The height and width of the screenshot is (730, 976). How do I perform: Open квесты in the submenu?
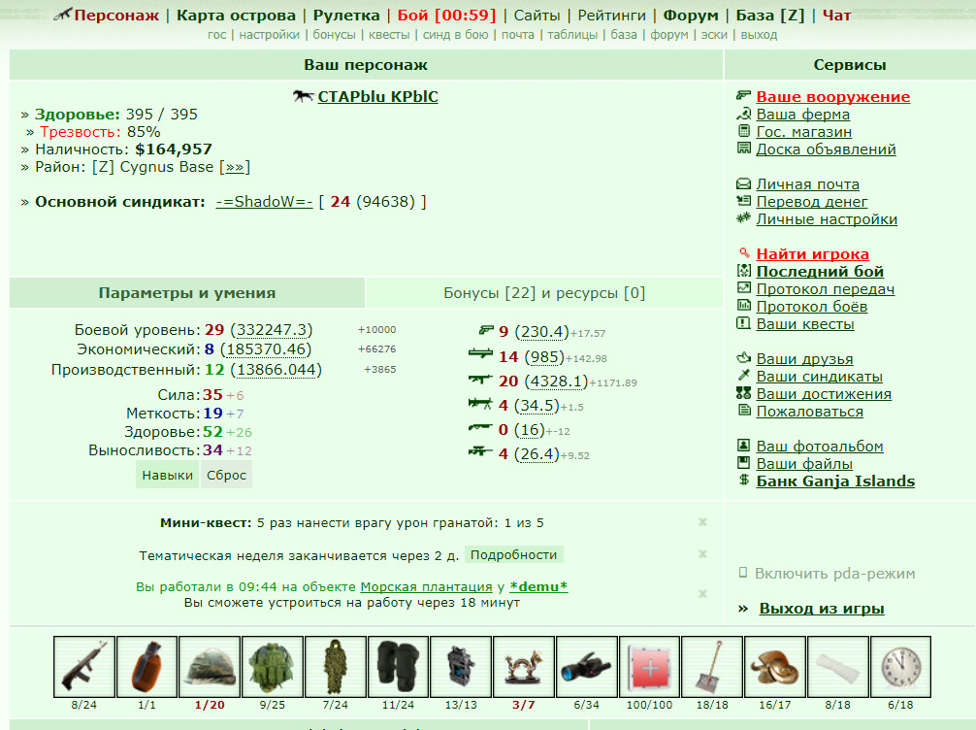[x=389, y=35]
